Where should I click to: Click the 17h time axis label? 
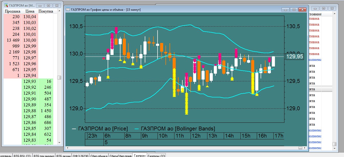point(279,136)
